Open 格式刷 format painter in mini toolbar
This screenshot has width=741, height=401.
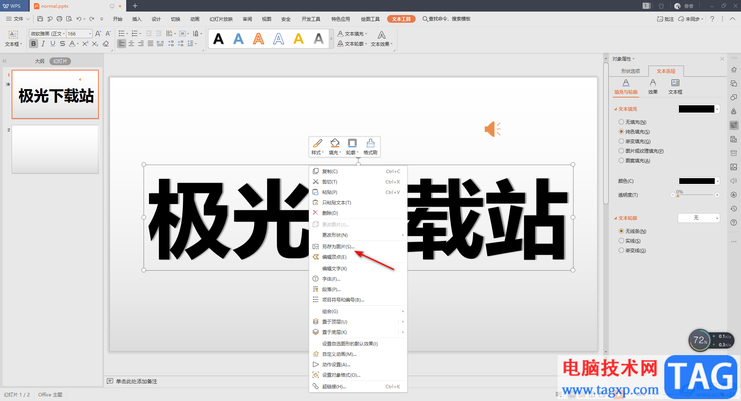pos(370,147)
